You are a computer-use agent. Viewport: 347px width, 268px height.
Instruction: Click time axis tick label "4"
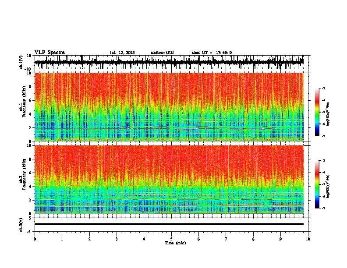[x=144, y=239]
